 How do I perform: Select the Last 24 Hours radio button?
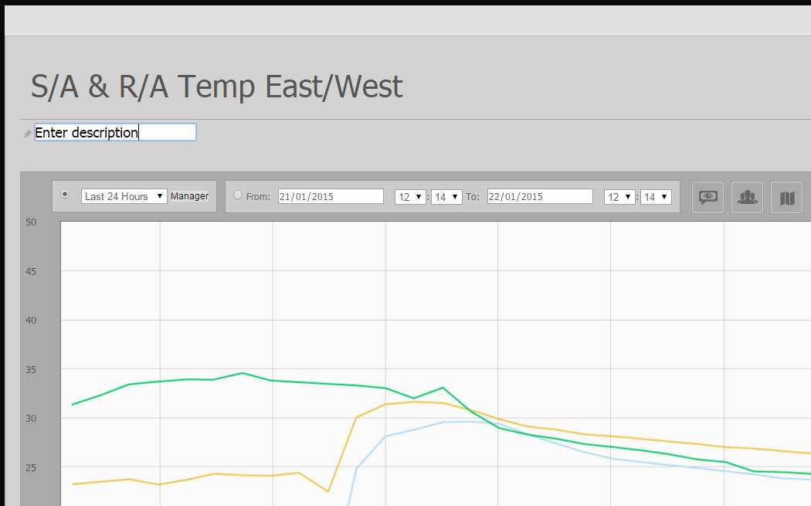coord(65,194)
